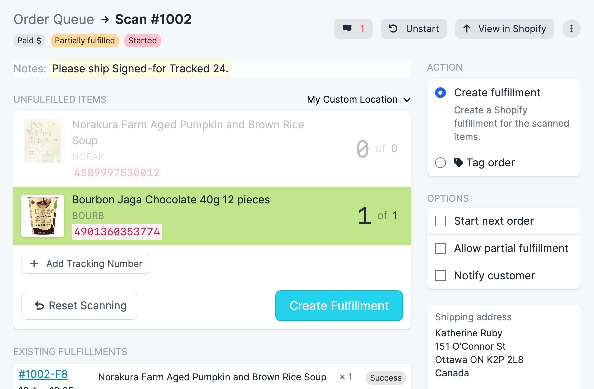Click the plus icon for Add Tracking Number
The height and width of the screenshot is (389, 594).
(34, 264)
